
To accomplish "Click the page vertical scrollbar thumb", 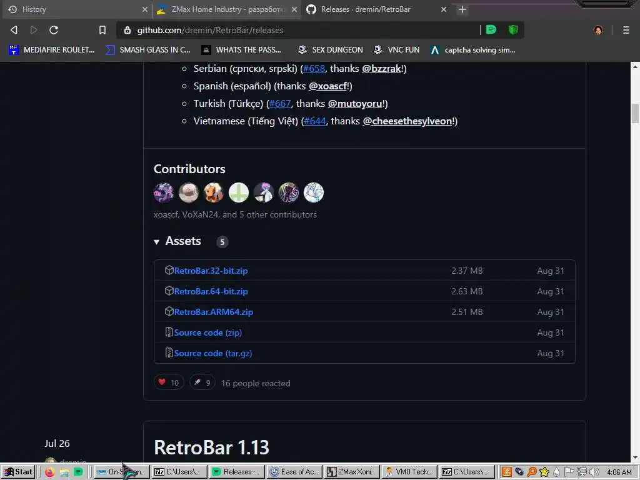I will click(635, 114).
